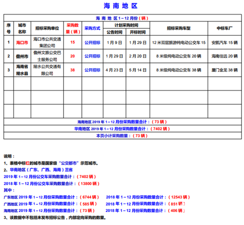244x225 pixels.
Task: Click the 海南省陵水县 city cell
Action: [x=22, y=69]
